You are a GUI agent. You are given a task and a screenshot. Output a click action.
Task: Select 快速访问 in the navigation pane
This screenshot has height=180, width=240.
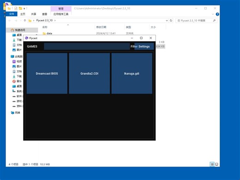(20, 30)
